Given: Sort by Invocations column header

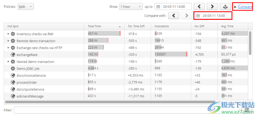Looking at the screenshot, I should click(x=171, y=26).
